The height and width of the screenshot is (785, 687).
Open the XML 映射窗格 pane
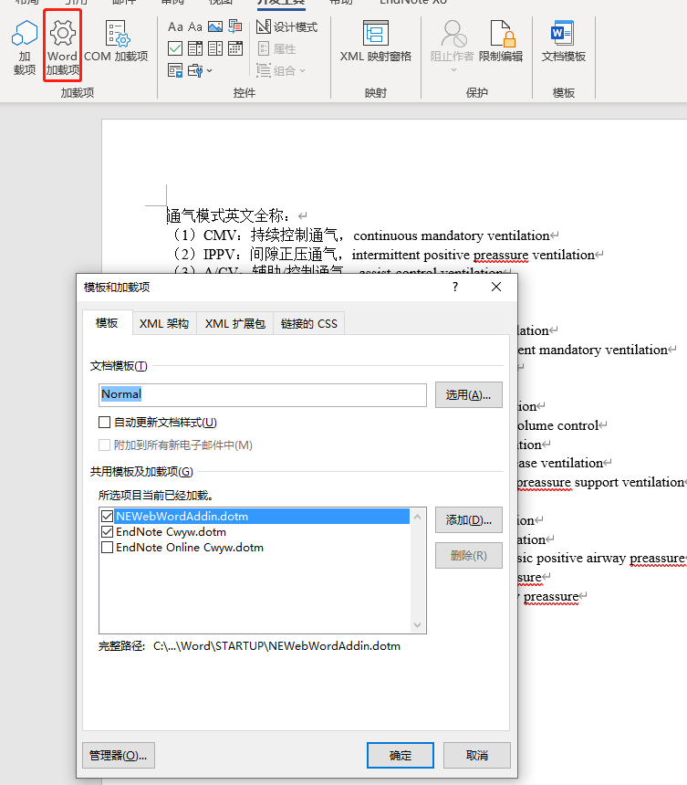(375, 42)
